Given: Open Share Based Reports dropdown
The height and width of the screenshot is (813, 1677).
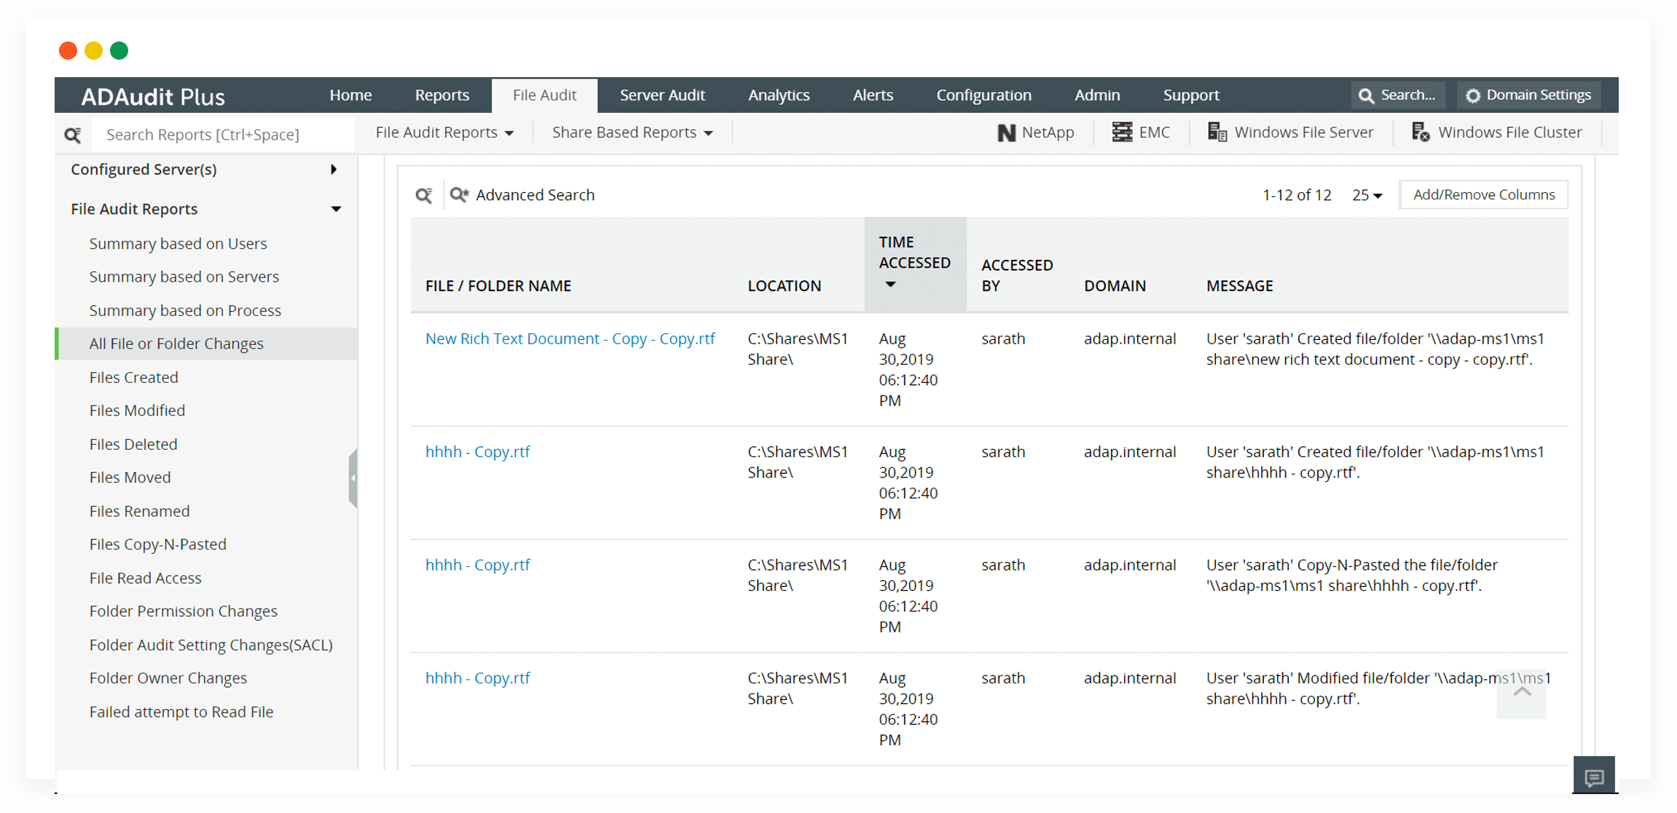Looking at the screenshot, I should click(x=632, y=132).
